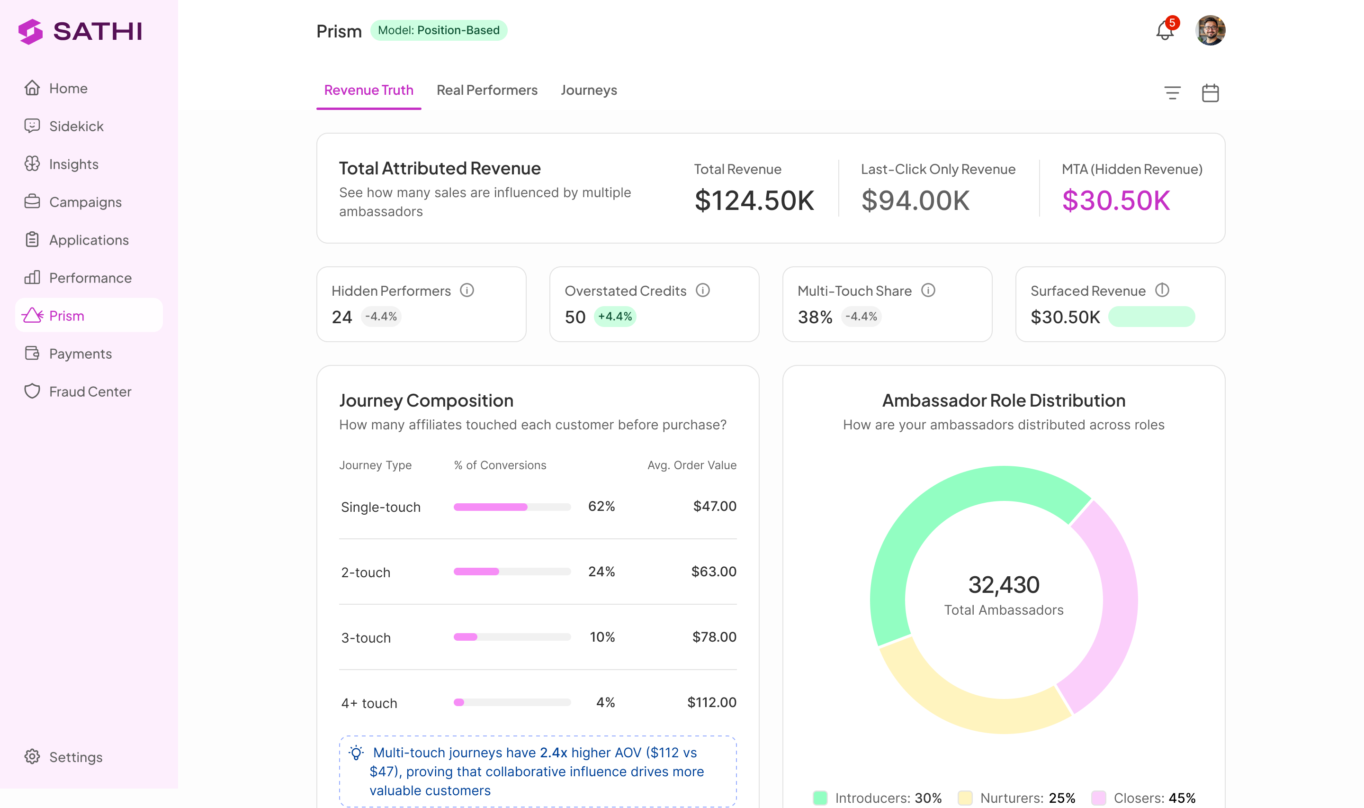Click the +4.4% badge under Overstated Credits
The width and height of the screenshot is (1364, 808).
click(615, 317)
